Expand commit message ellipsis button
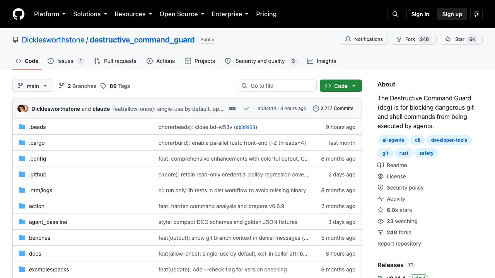The width and height of the screenshot is (495, 278). point(232,108)
